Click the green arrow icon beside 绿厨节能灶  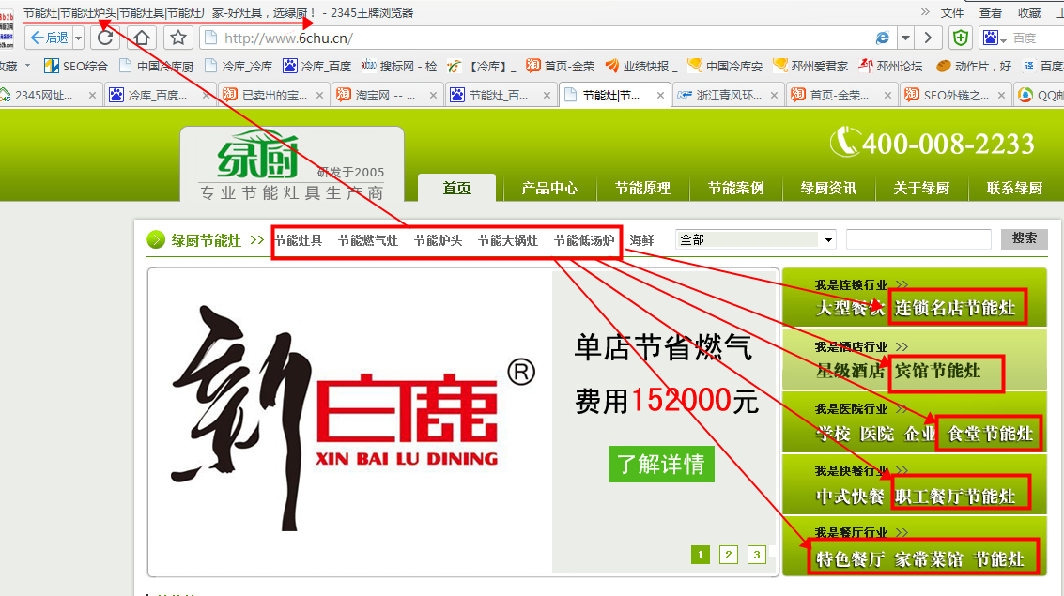[x=156, y=240]
